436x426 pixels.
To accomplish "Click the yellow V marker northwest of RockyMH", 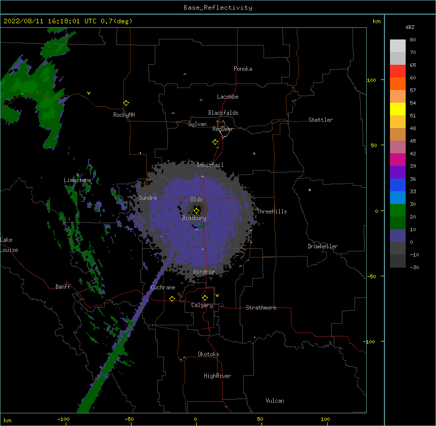I will [89, 93].
